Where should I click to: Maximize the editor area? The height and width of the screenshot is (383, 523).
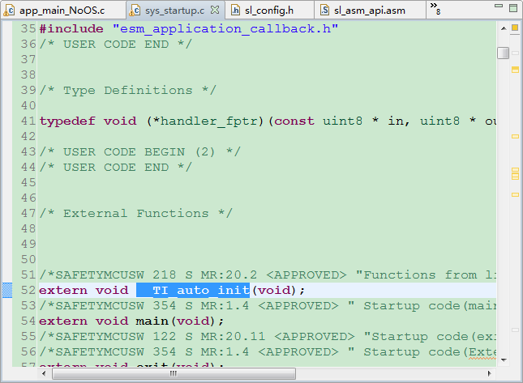(x=513, y=7)
